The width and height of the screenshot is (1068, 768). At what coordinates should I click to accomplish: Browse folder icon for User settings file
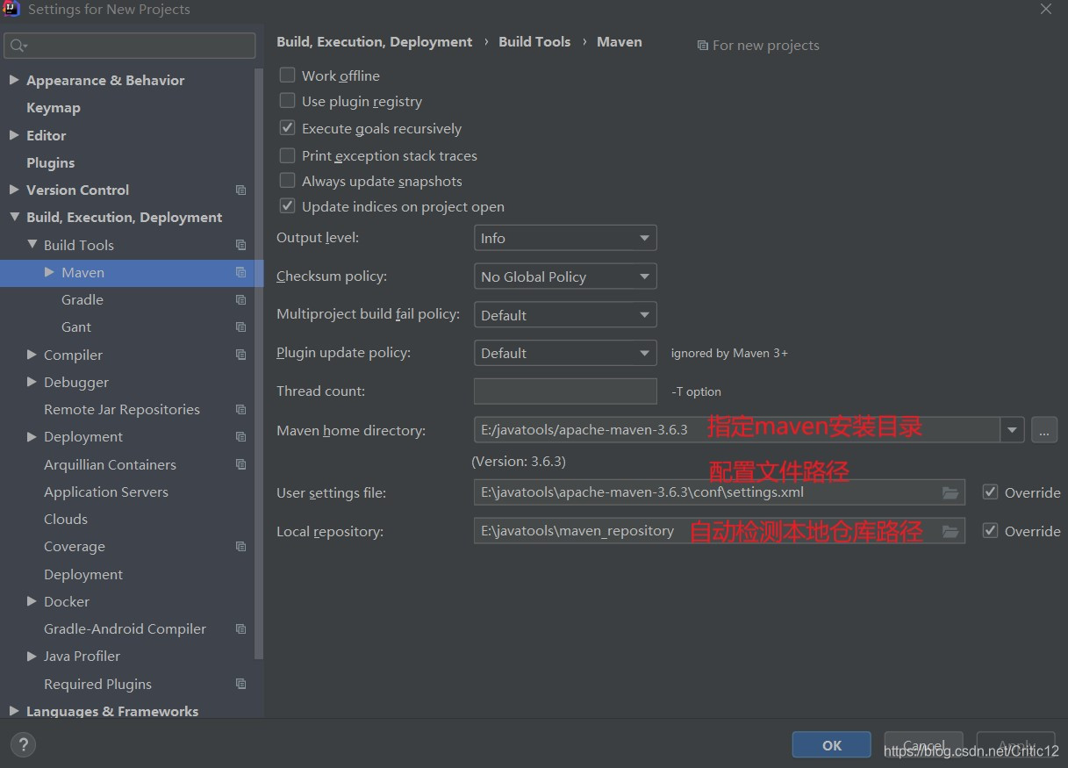pyautogui.click(x=950, y=493)
